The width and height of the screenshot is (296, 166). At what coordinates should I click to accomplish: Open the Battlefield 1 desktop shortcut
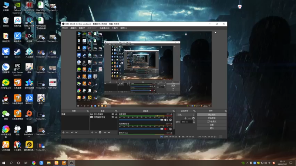[x=29, y=131]
